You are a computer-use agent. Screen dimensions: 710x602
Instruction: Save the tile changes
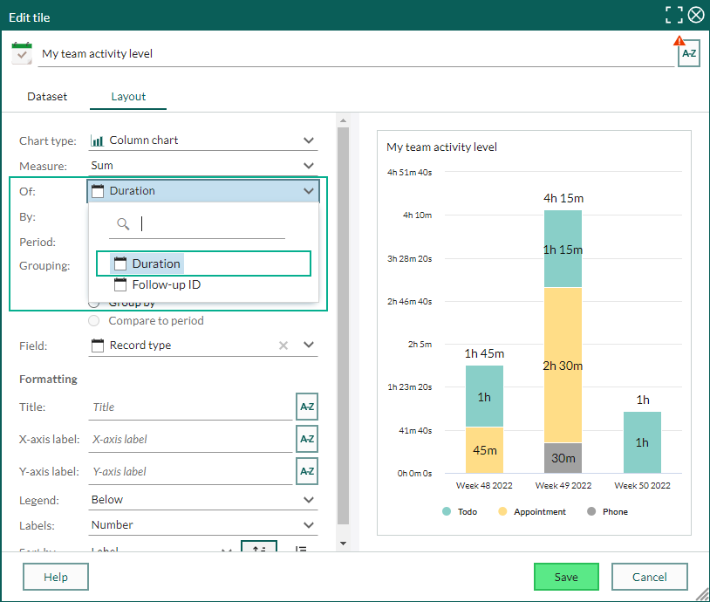pyautogui.click(x=566, y=577)
